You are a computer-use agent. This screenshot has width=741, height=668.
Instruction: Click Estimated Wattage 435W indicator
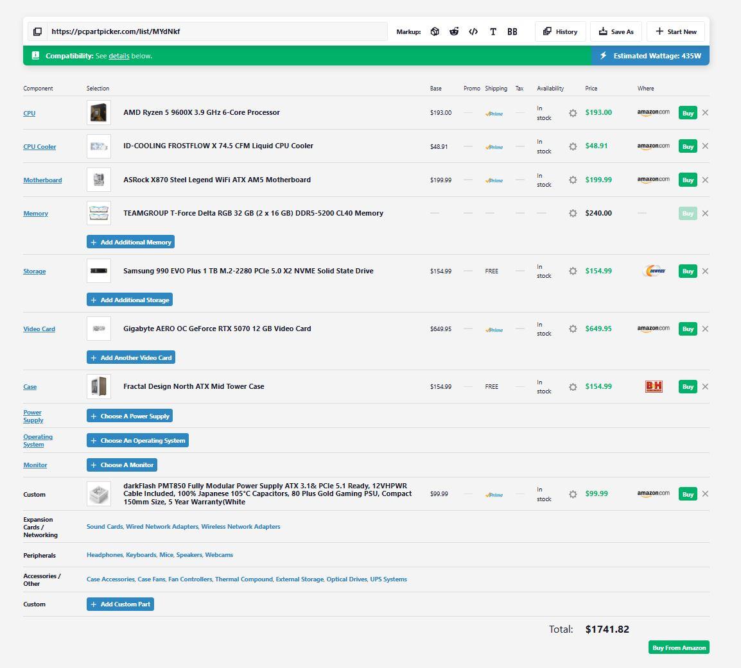pyautogui.click(x=650, y=56)
